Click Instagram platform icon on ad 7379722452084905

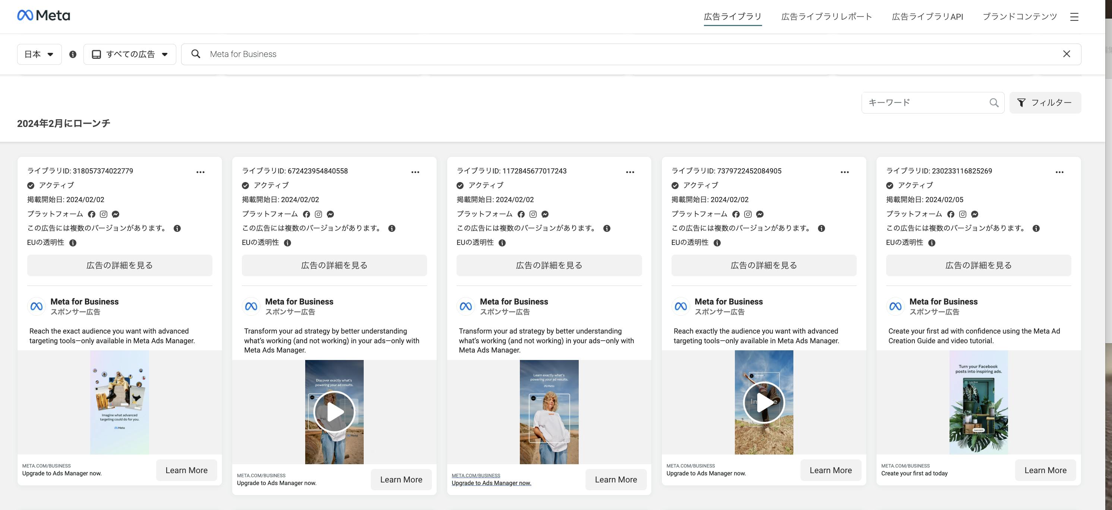click(748, 214)
